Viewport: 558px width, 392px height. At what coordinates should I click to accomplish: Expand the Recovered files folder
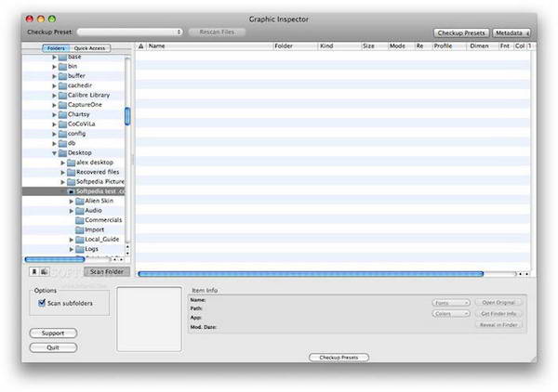click(63, 173)
